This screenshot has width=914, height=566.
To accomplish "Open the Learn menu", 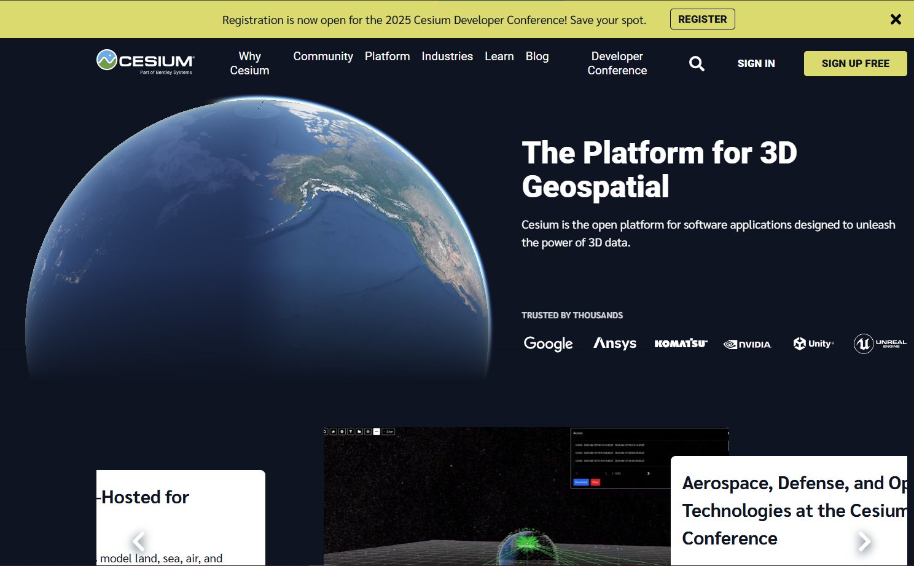I will point(499,56).
